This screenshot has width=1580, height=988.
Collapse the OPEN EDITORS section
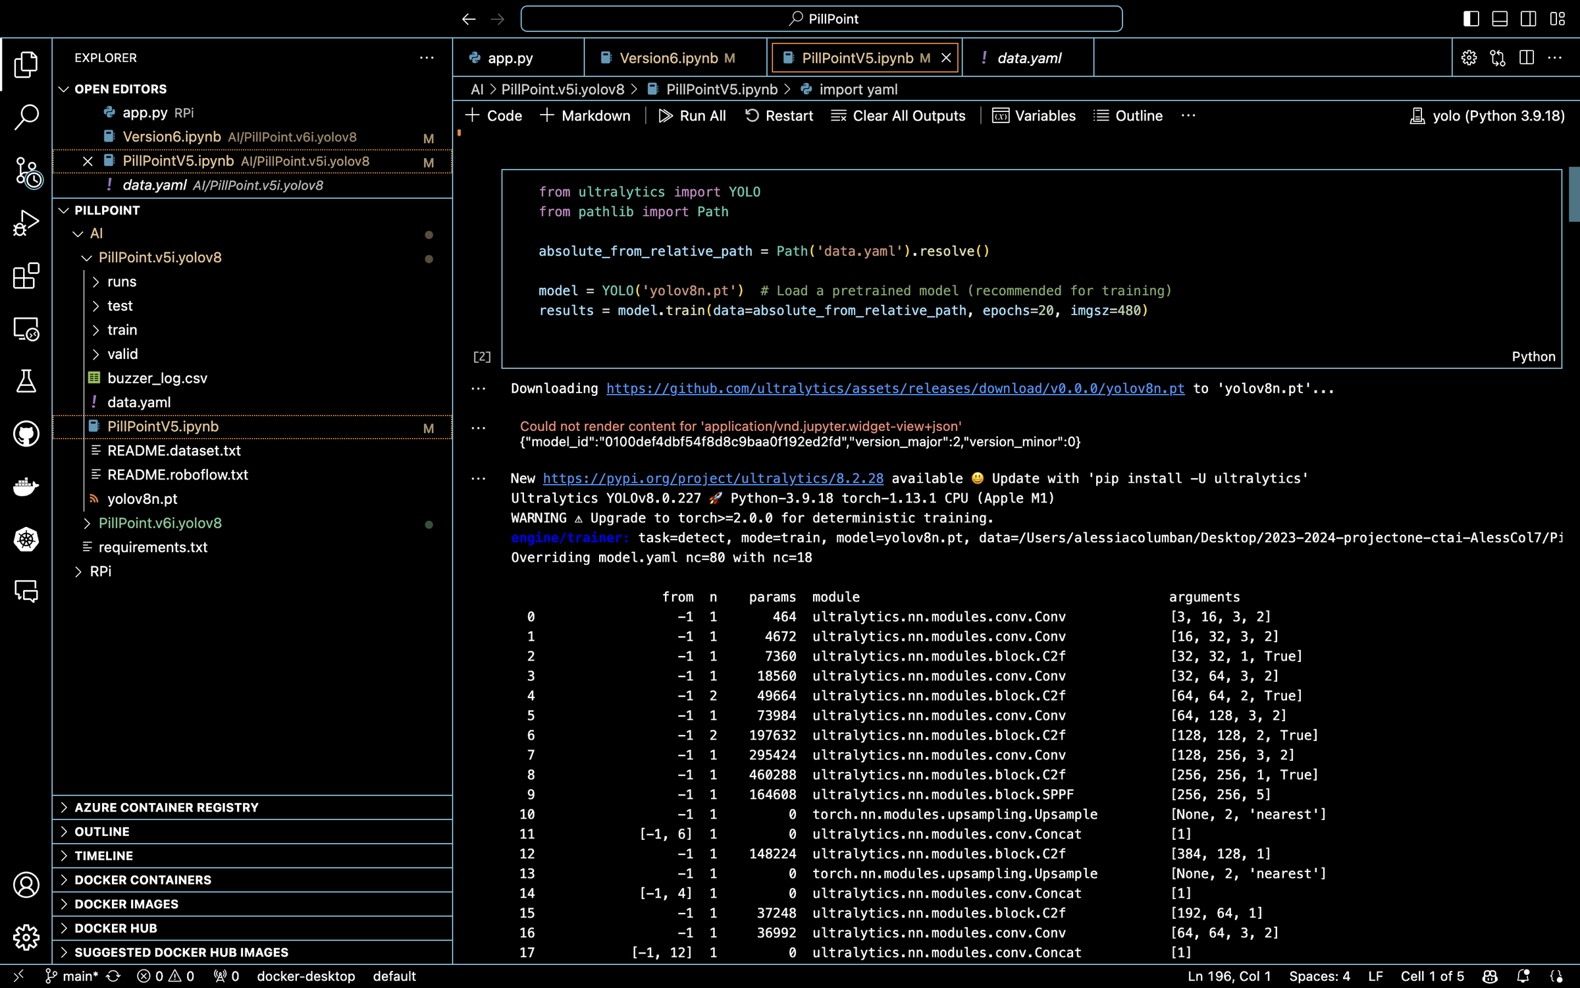tap(120, 89)
